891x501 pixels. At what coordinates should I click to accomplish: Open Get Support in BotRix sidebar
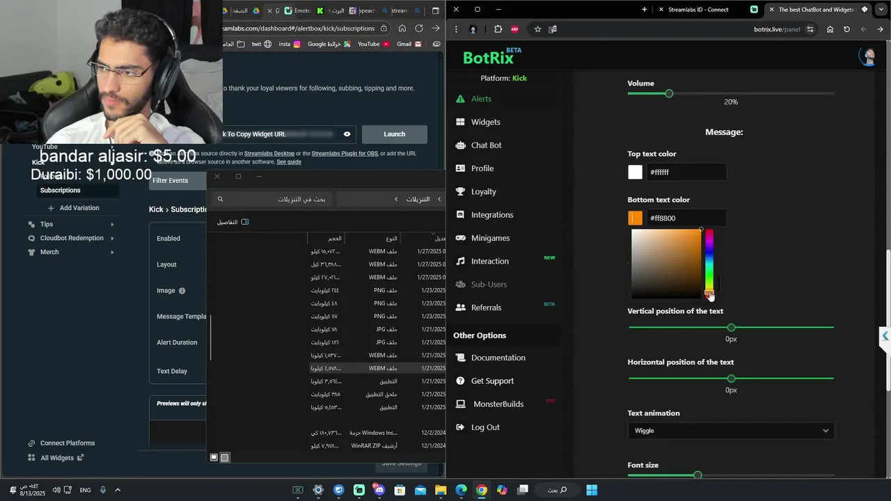pos(484,381)
